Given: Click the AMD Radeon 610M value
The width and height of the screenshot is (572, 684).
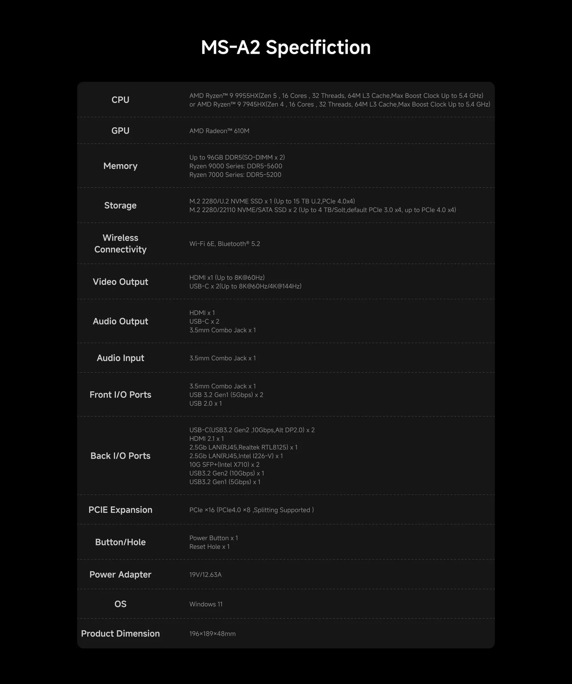Looking at the screenshot, I should tap(219, 131).
